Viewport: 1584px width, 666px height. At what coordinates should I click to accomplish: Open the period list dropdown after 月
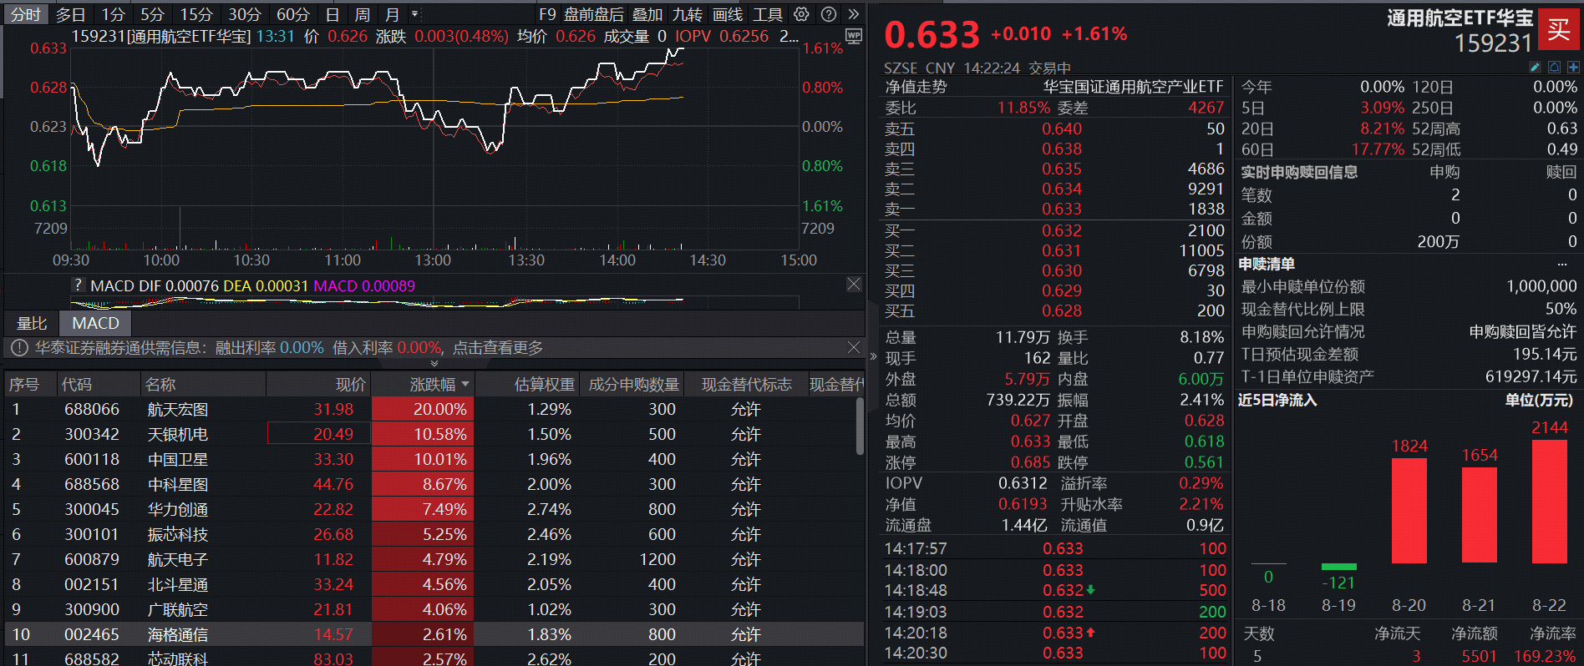[x=414, y=14]
